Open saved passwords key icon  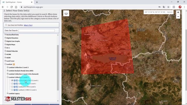tap(160, 7)
